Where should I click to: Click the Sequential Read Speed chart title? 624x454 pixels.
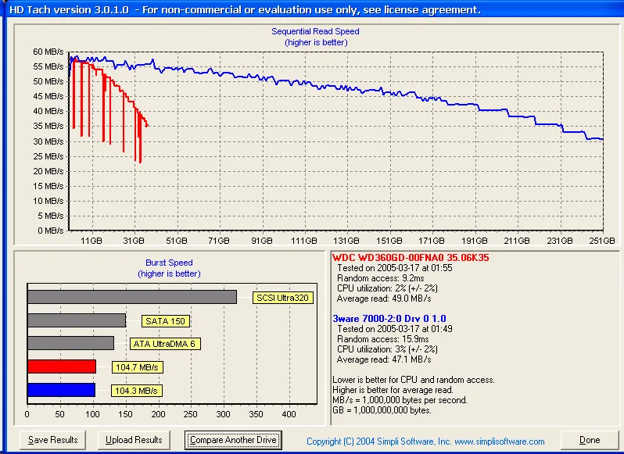pos(315,31)
